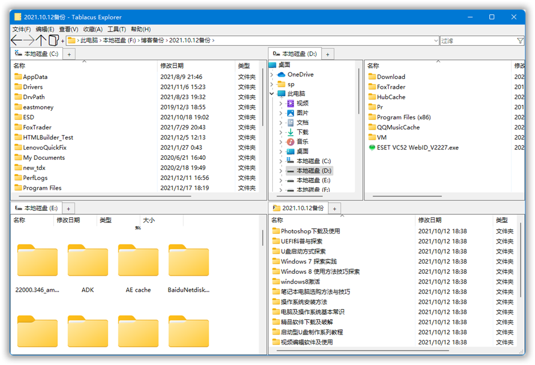Add new tab beside 本地磁盘 (D:) tab
This screenshot has height=365, width=535.
328,54
